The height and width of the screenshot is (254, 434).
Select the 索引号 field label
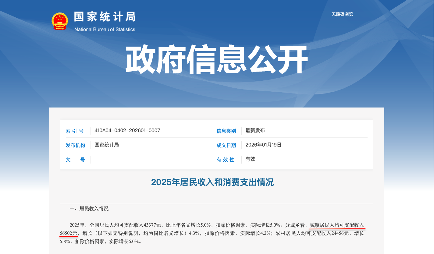coord(75,131)
